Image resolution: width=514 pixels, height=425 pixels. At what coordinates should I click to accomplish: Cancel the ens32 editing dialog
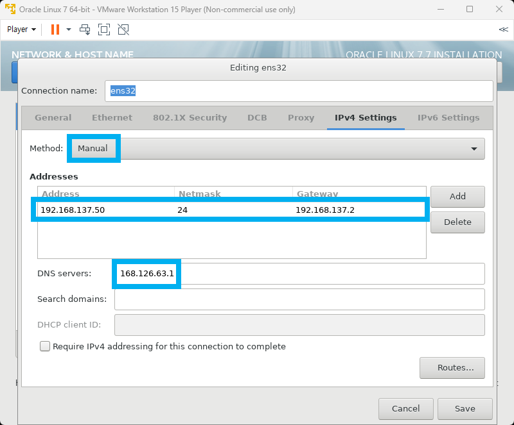[406, 408]
